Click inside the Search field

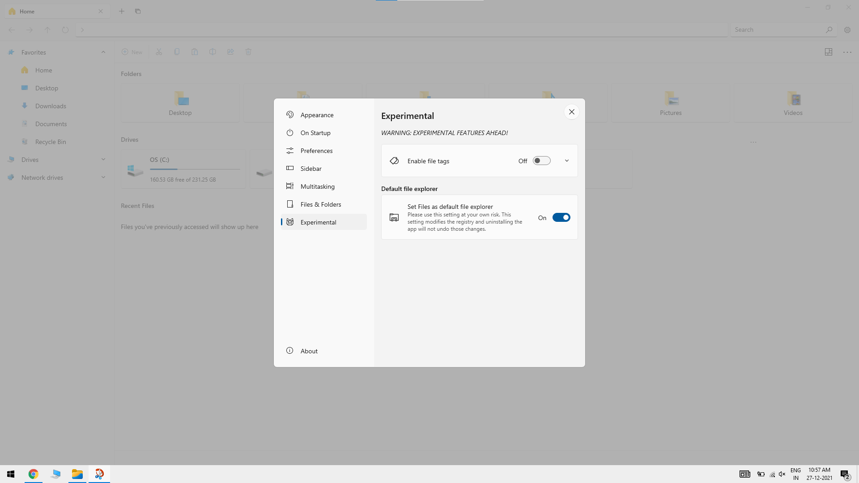point(778,30)
